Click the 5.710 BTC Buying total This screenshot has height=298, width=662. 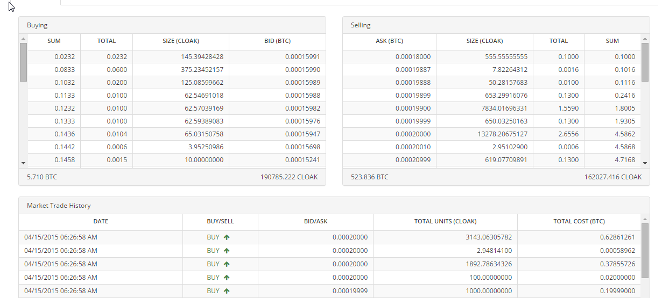pyautogui.click(x=41, y=177)
